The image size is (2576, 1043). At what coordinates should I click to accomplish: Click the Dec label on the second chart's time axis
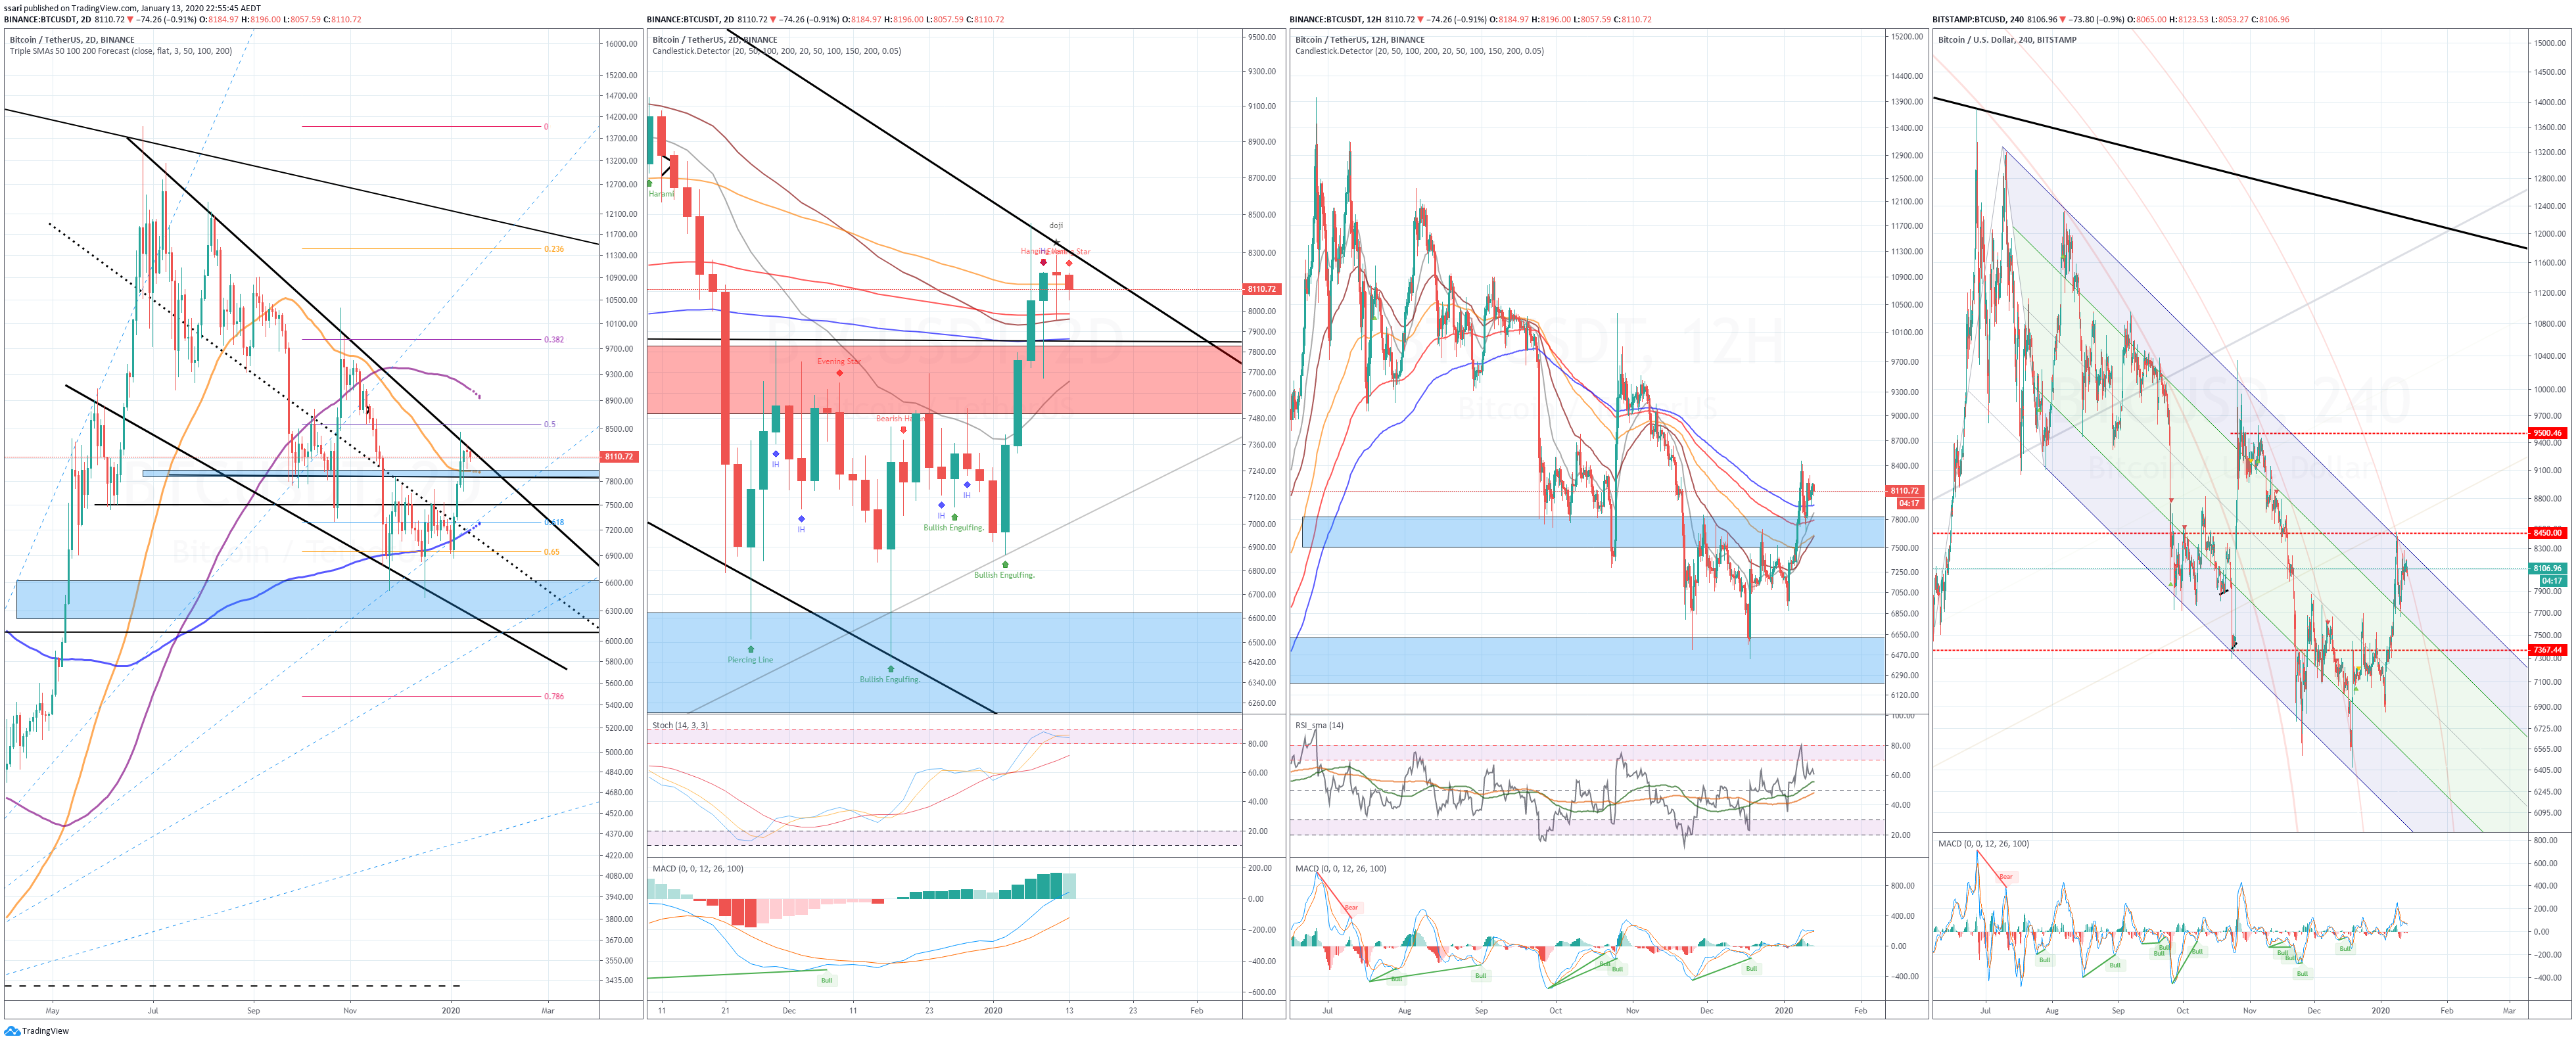[789, 1011]
